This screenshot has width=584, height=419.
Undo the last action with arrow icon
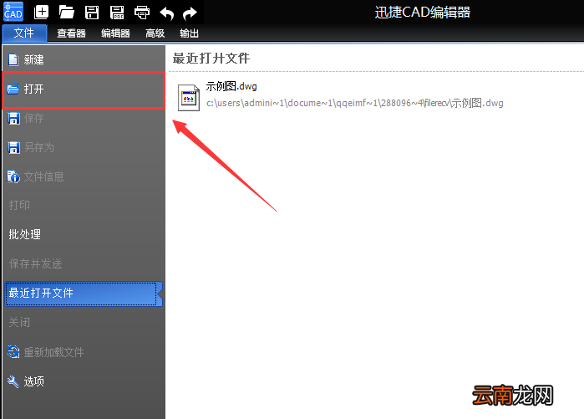[x=166, y=13]
